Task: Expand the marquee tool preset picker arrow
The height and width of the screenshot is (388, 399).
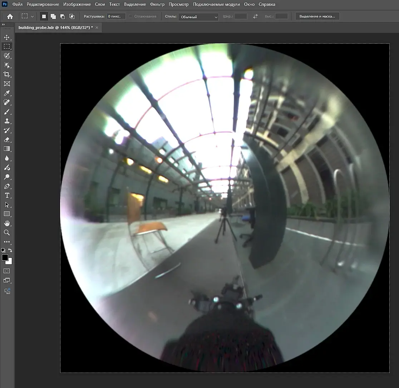Action: [33, 16]
